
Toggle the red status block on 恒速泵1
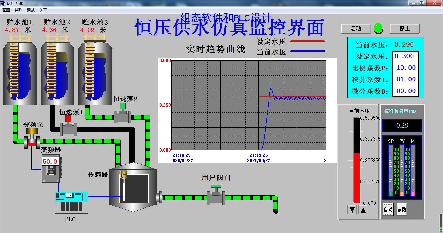68,118
